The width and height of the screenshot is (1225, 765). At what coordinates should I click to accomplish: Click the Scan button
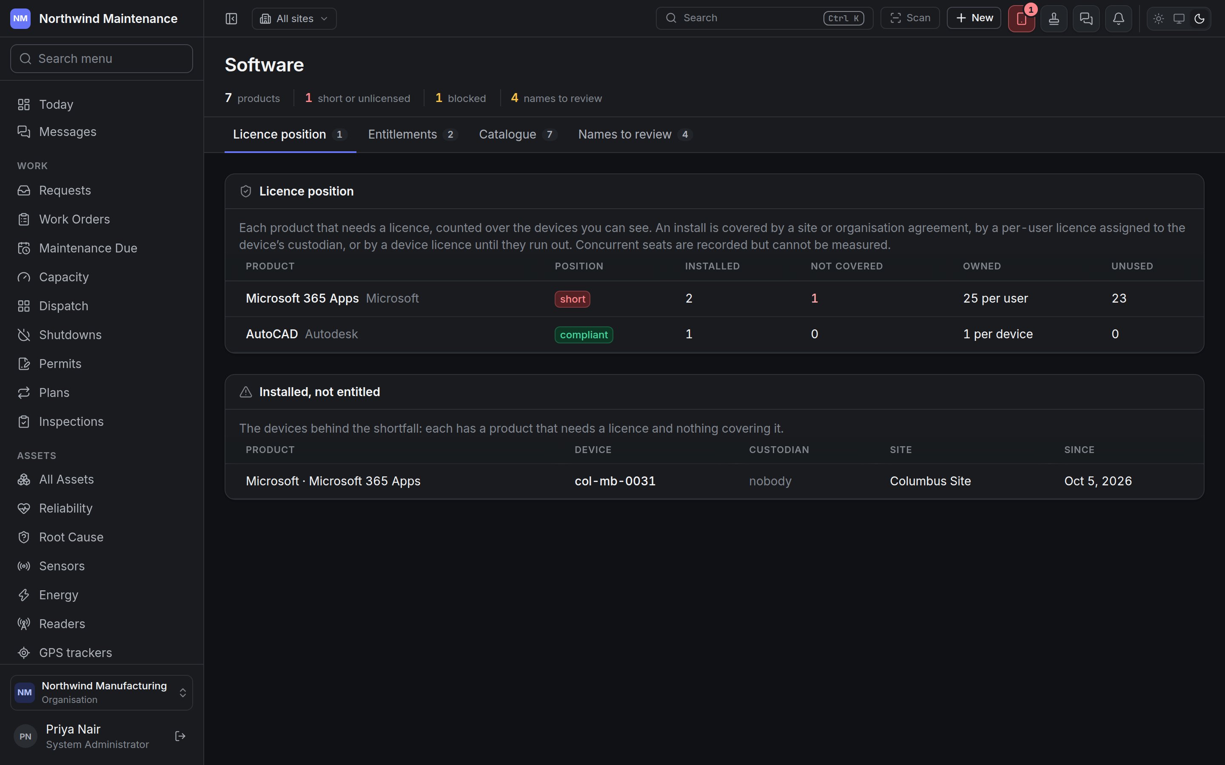(x=910, y=18)
